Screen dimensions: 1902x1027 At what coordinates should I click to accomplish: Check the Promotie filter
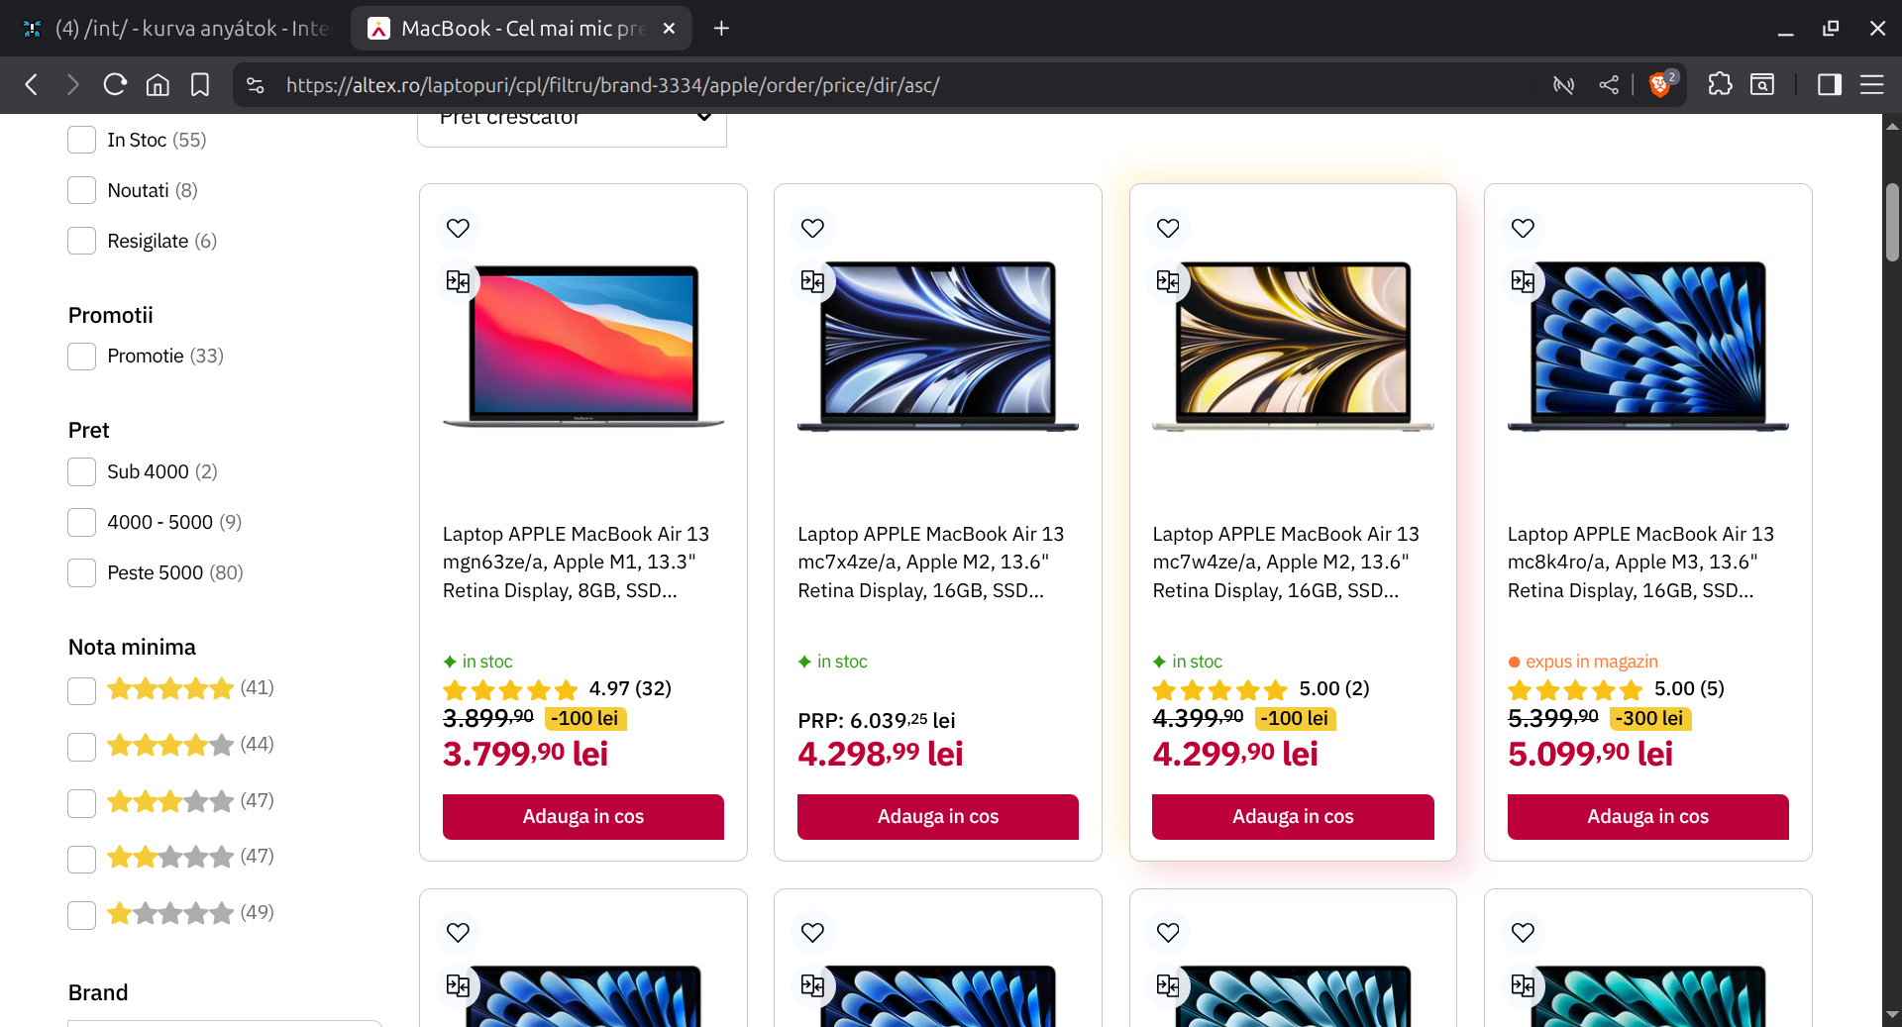click(81, 357)
